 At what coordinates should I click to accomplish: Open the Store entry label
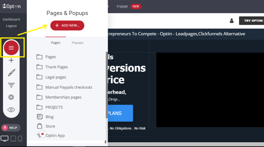pos(50,126)
